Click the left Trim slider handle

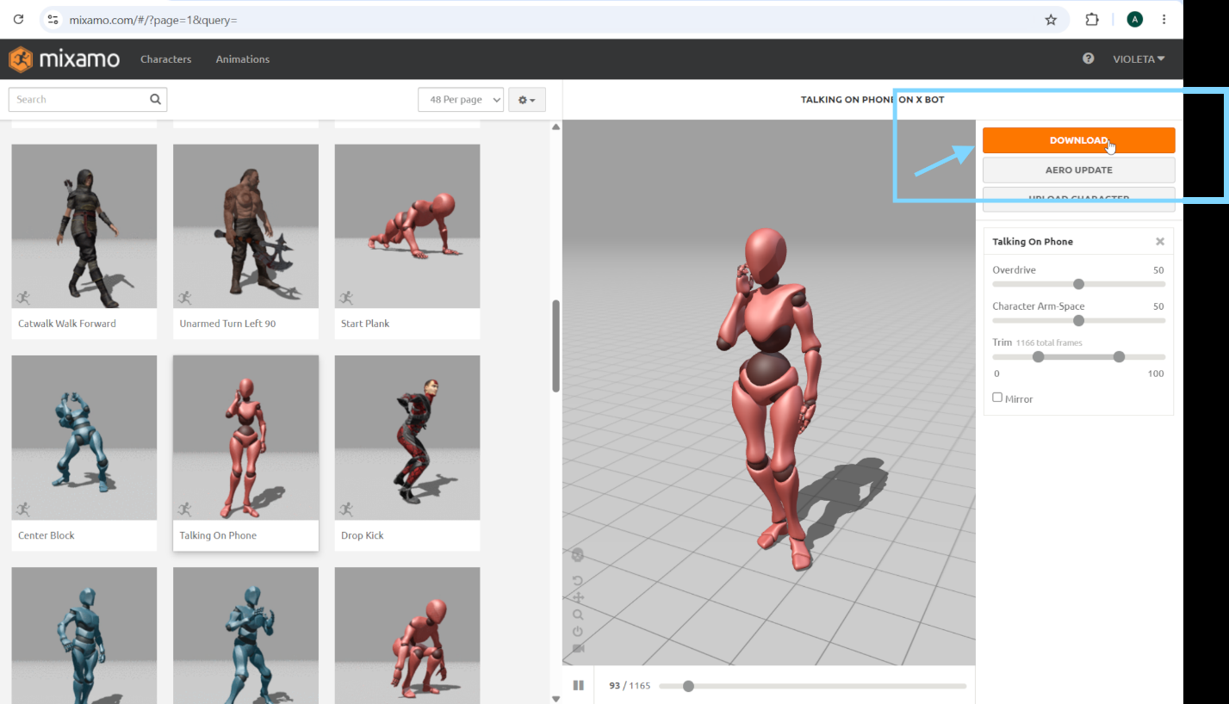point(1038,356)
